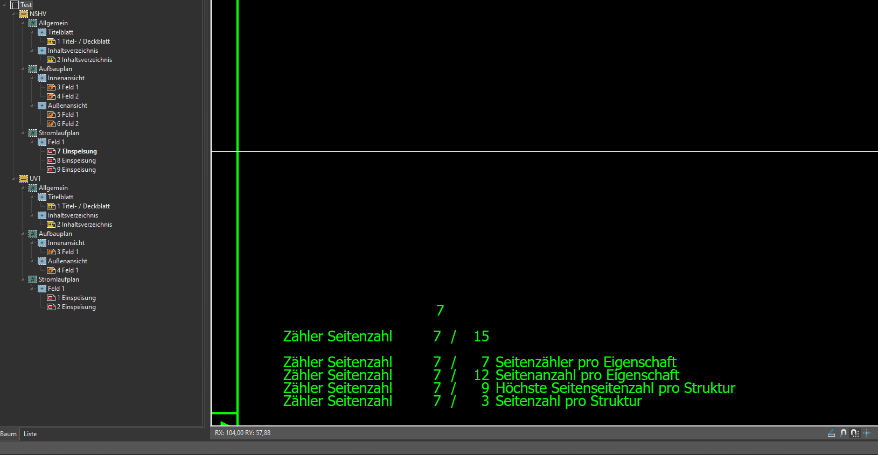
Task: Click the Titelblatt icon under NSHV
Action: [42, 32]
